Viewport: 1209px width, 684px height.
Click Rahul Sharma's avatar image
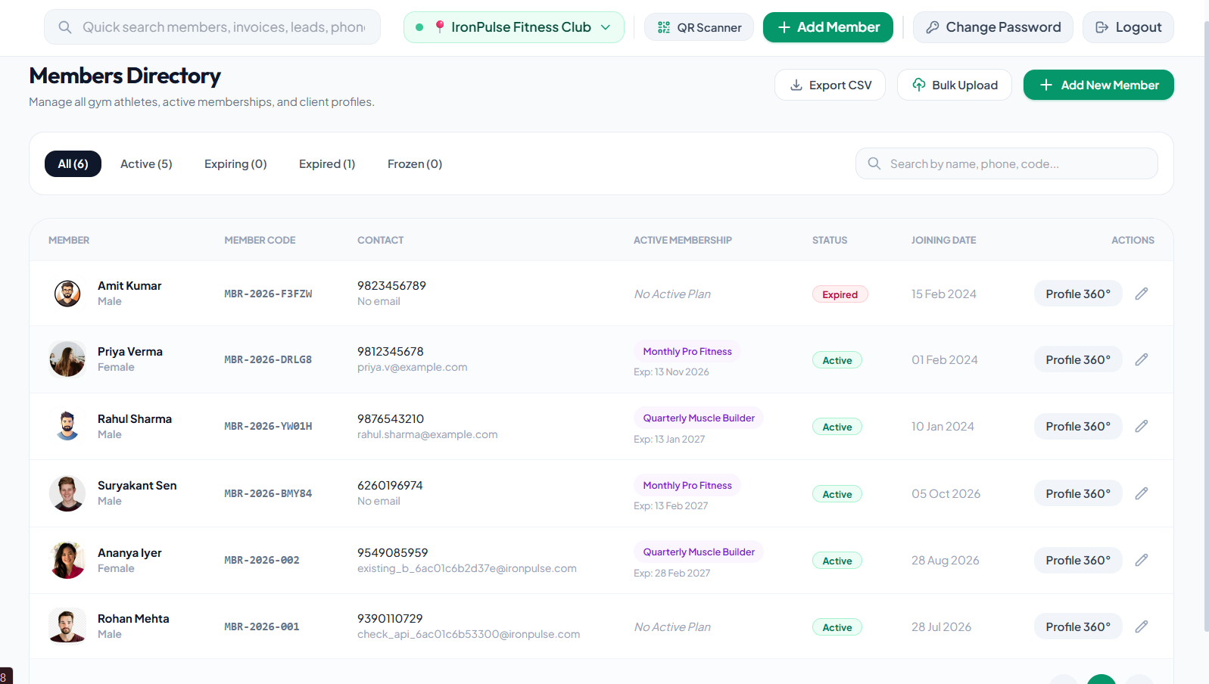click(67, 426)
